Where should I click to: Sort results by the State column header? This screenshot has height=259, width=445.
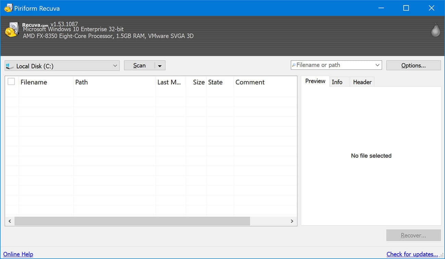click(x=215, y=82)
